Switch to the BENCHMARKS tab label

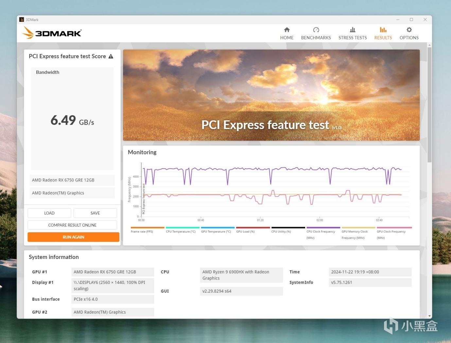click(316, 38)
